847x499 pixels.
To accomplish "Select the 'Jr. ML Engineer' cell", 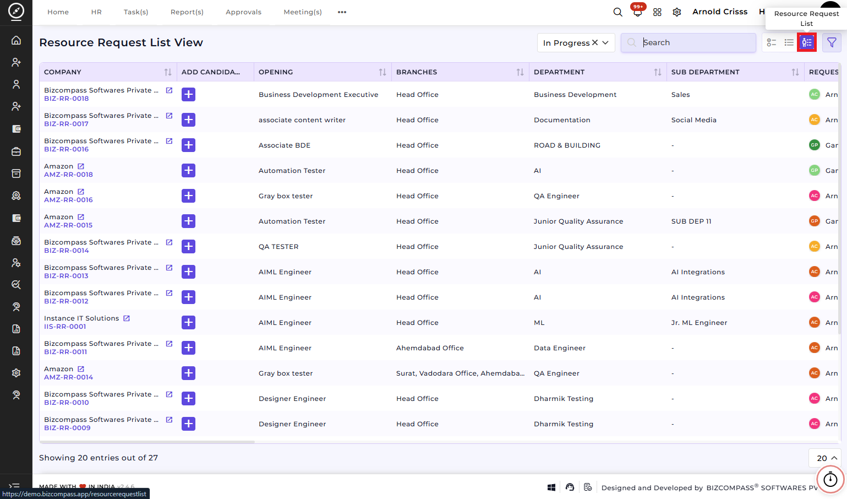I will click(x=700, y=323).
